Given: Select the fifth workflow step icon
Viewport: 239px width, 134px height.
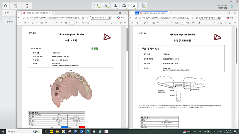Looking at the screenshot, I should [133, 6].
